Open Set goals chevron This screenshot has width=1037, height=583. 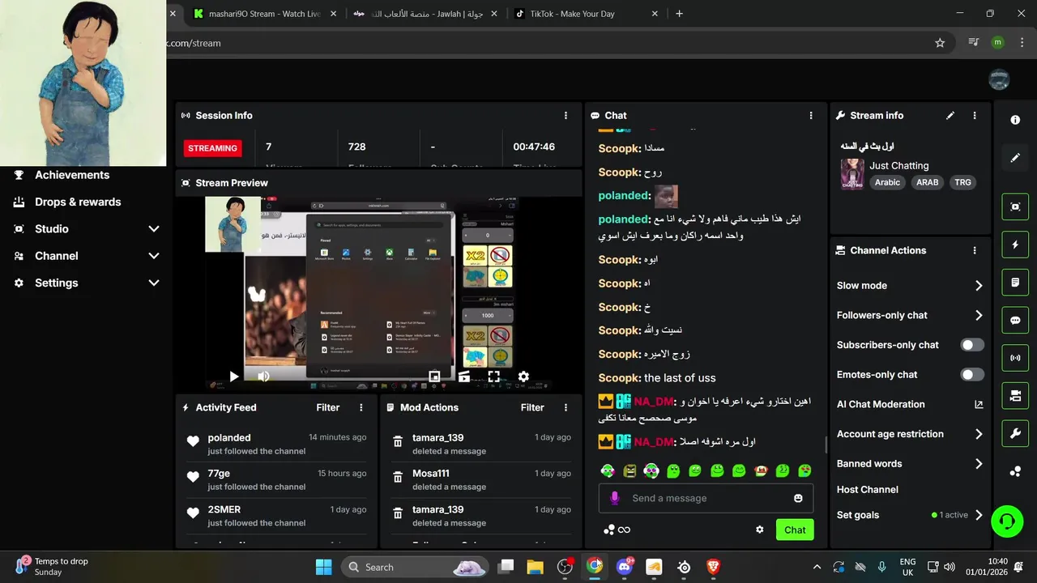[x=979, y=515]
